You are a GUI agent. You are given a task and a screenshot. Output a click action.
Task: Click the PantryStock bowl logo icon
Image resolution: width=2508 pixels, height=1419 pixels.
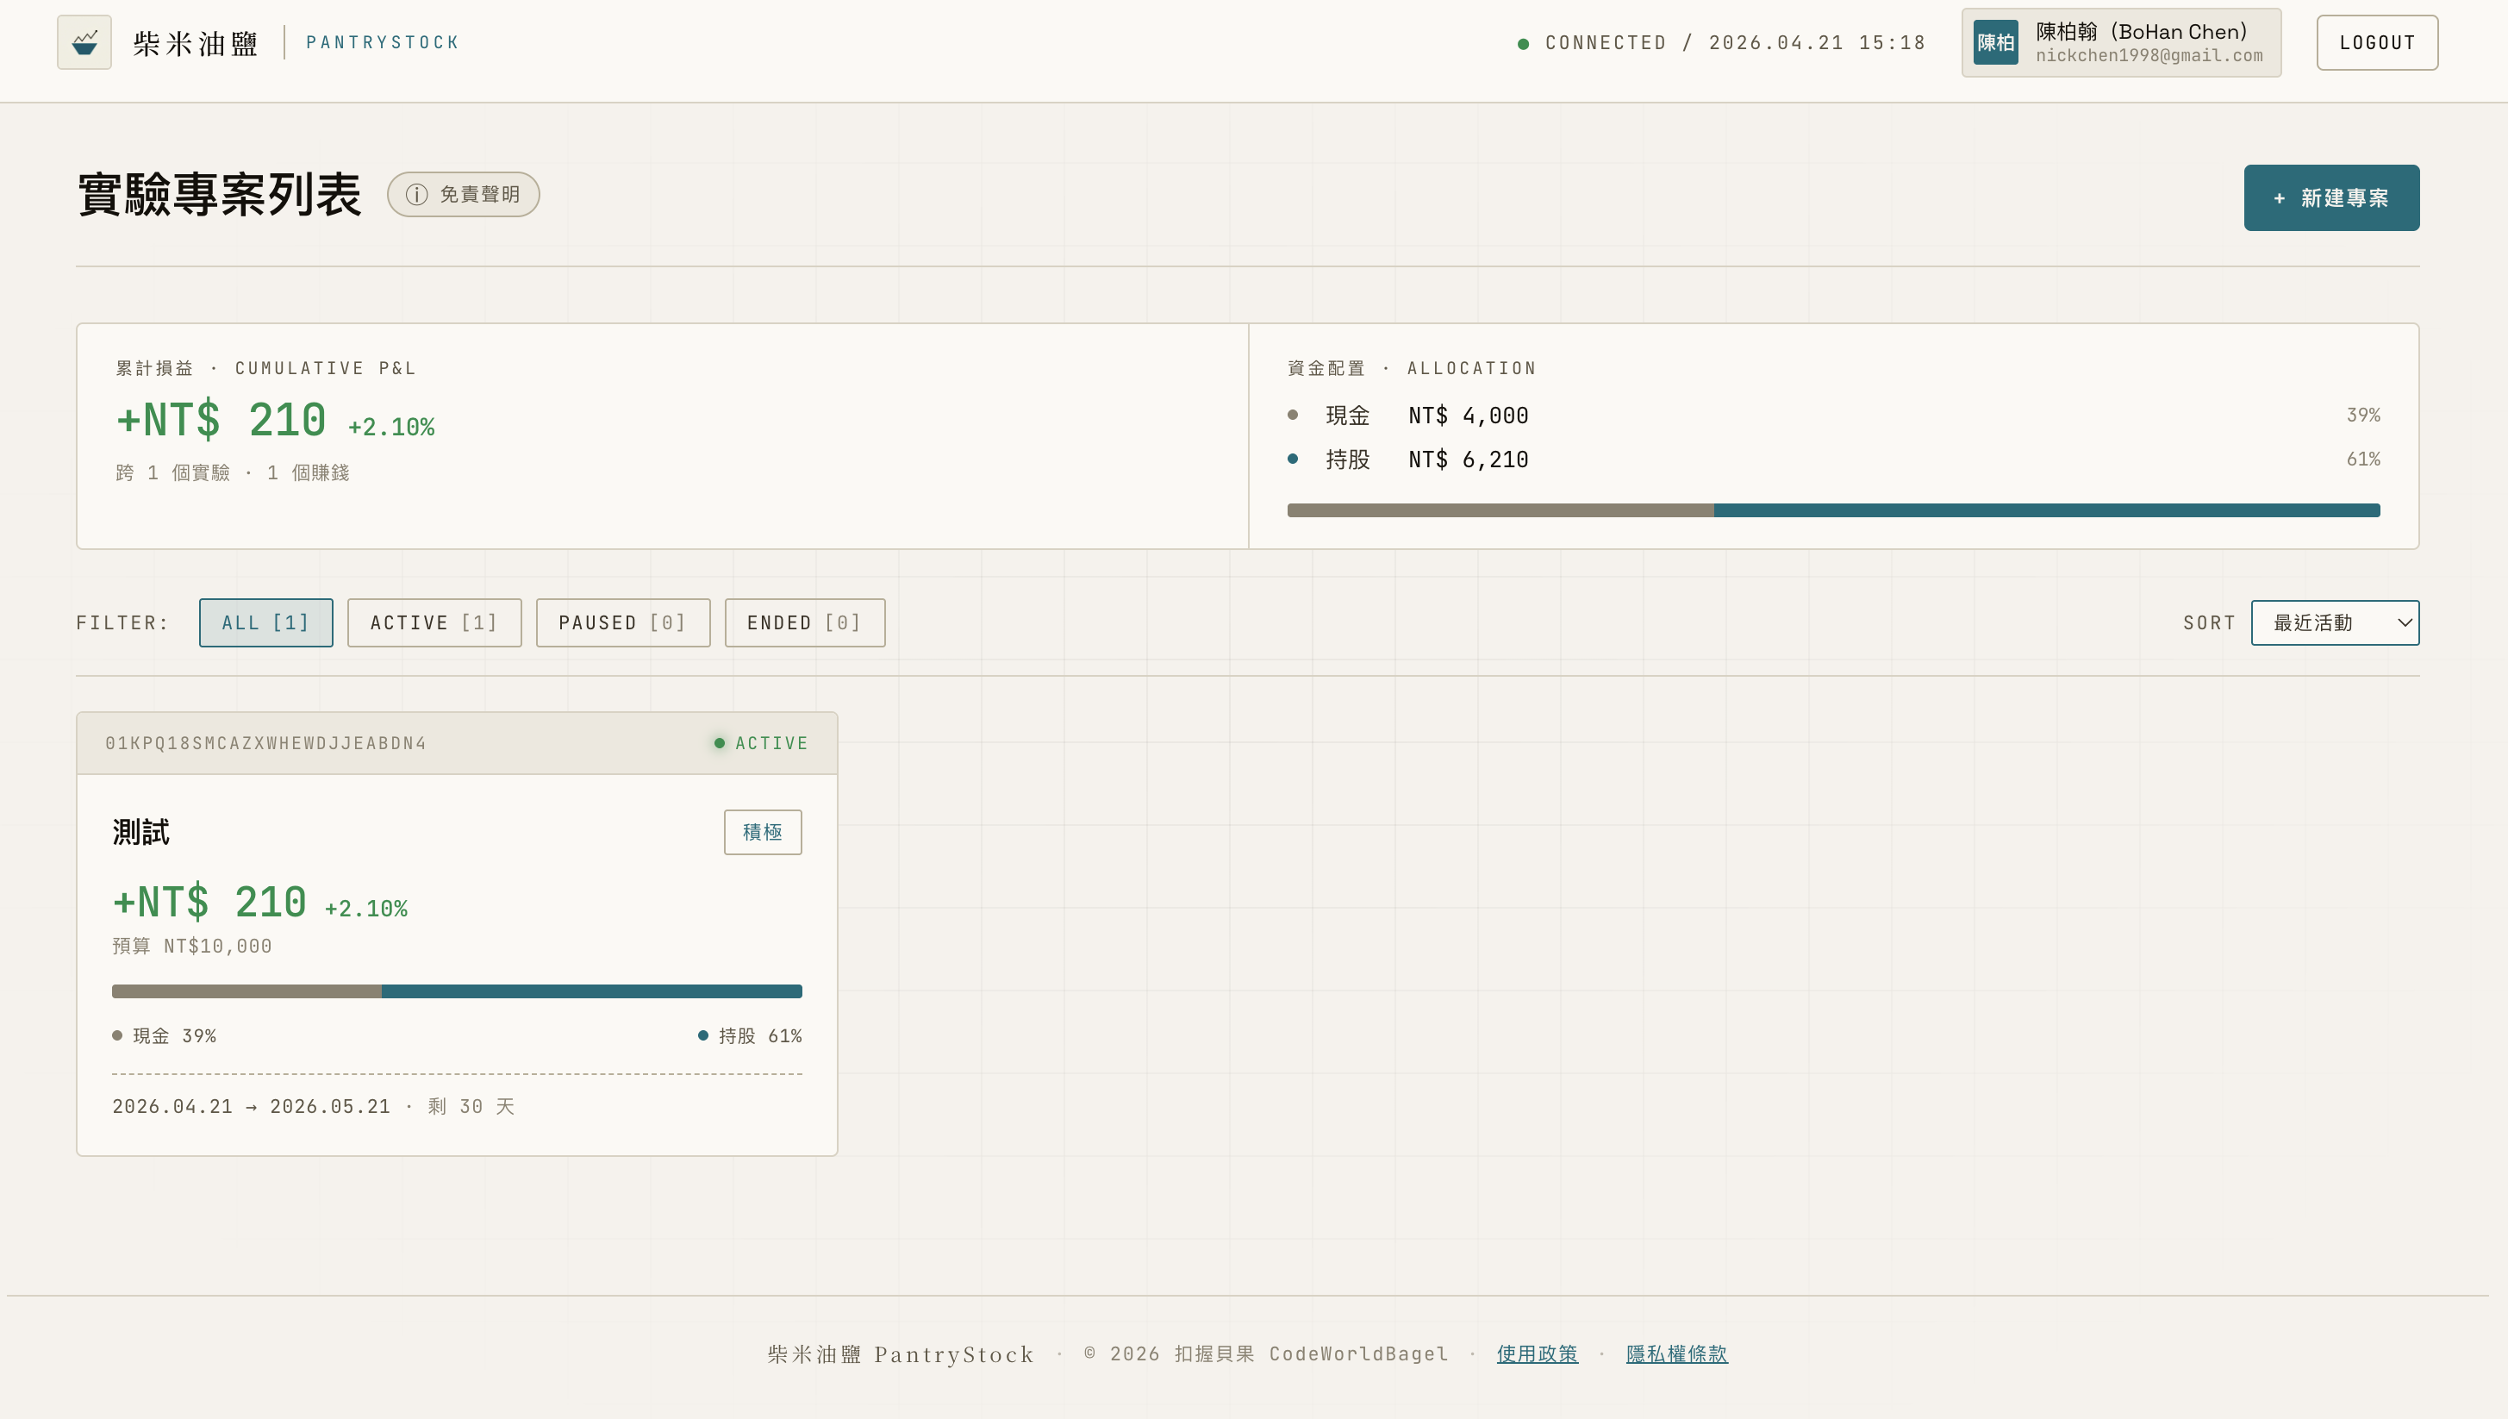coord(84,42)
